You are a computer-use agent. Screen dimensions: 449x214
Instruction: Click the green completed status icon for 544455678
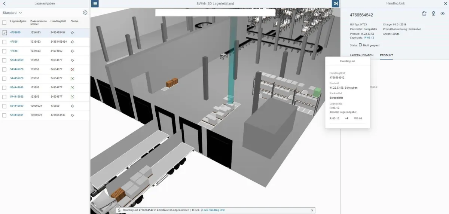pyautogui.click(x=72, y=79)
